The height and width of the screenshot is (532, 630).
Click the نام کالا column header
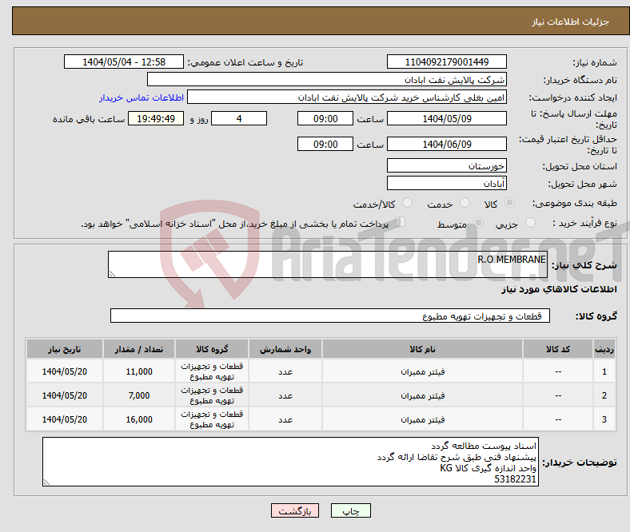[x=422, y=349]
